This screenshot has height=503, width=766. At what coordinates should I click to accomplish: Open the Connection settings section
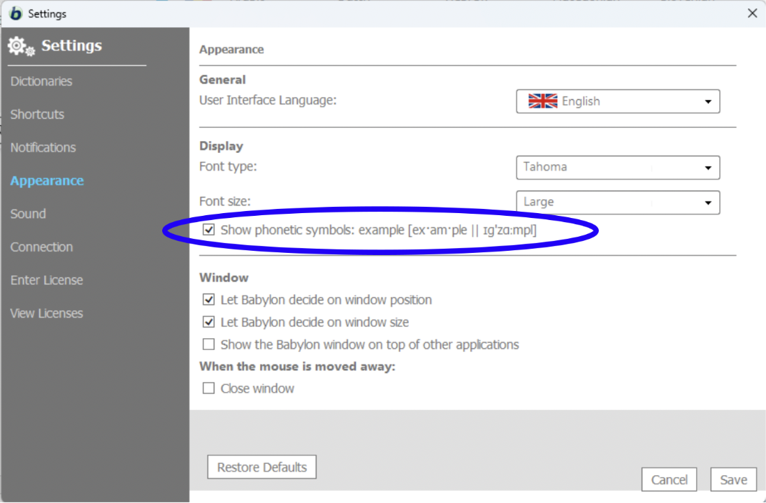point(41,247)
